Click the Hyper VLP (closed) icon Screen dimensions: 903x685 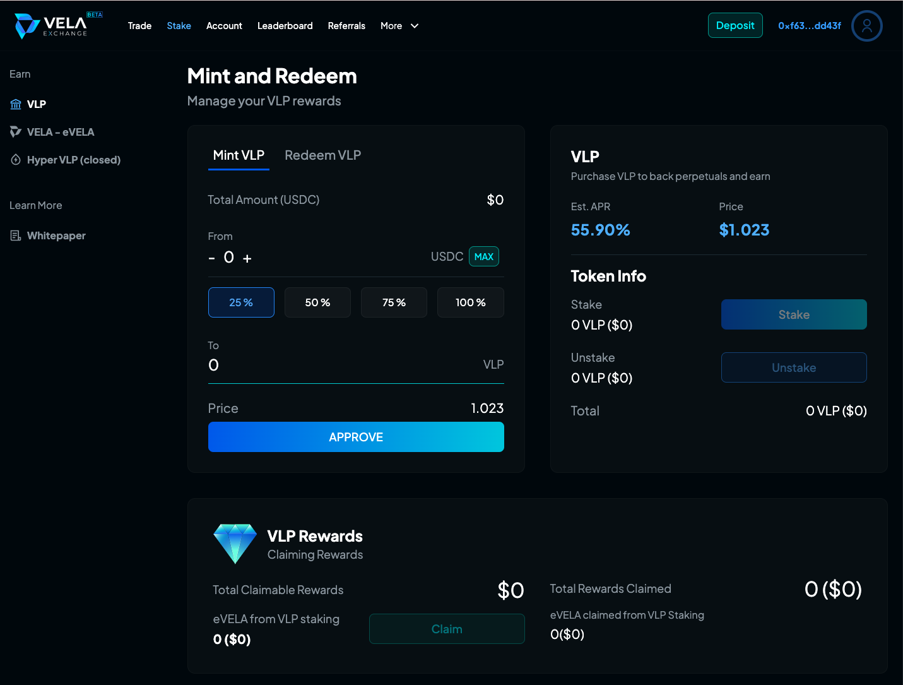click(16, 160)
